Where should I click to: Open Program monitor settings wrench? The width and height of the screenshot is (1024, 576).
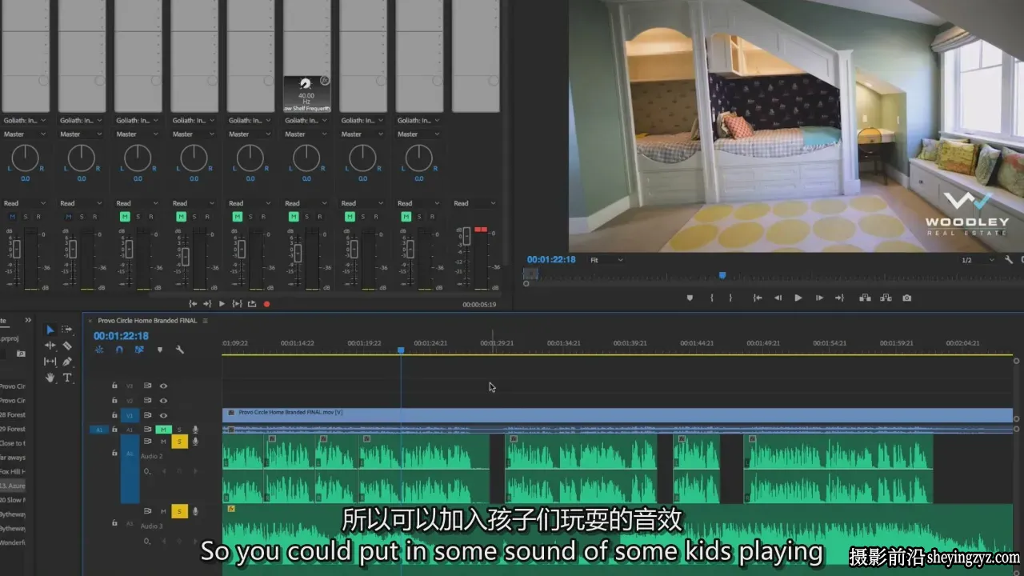pos(1009,260)
